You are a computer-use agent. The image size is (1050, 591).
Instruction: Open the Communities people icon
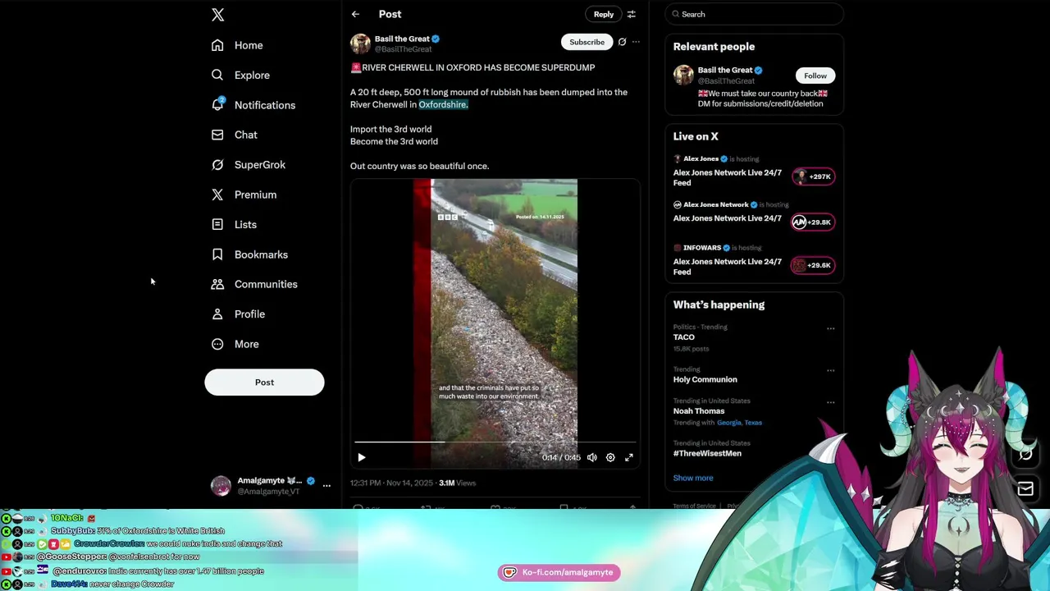point(217,284)
